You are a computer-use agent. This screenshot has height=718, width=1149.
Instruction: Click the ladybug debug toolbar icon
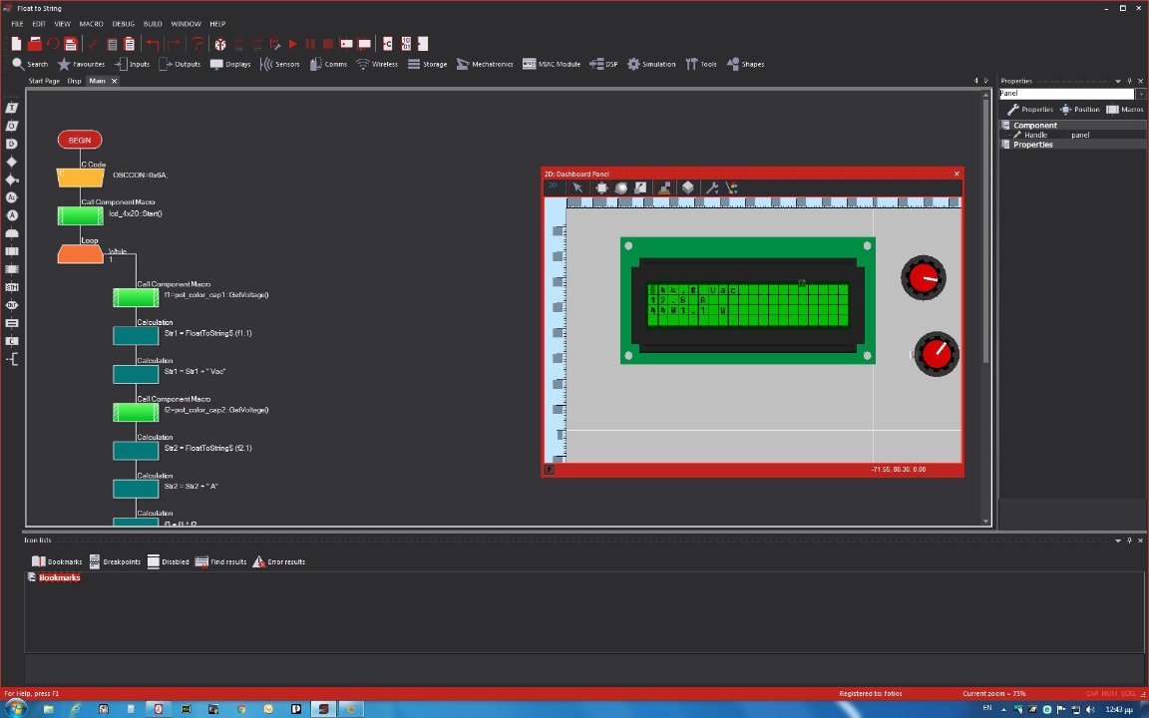219,44
